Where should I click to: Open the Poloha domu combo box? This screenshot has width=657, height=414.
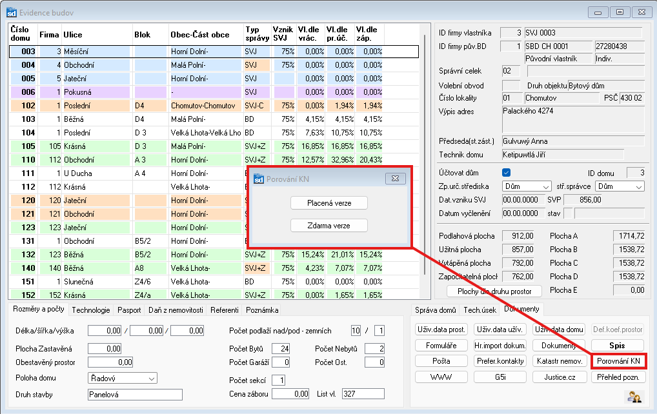coord(123,378)
